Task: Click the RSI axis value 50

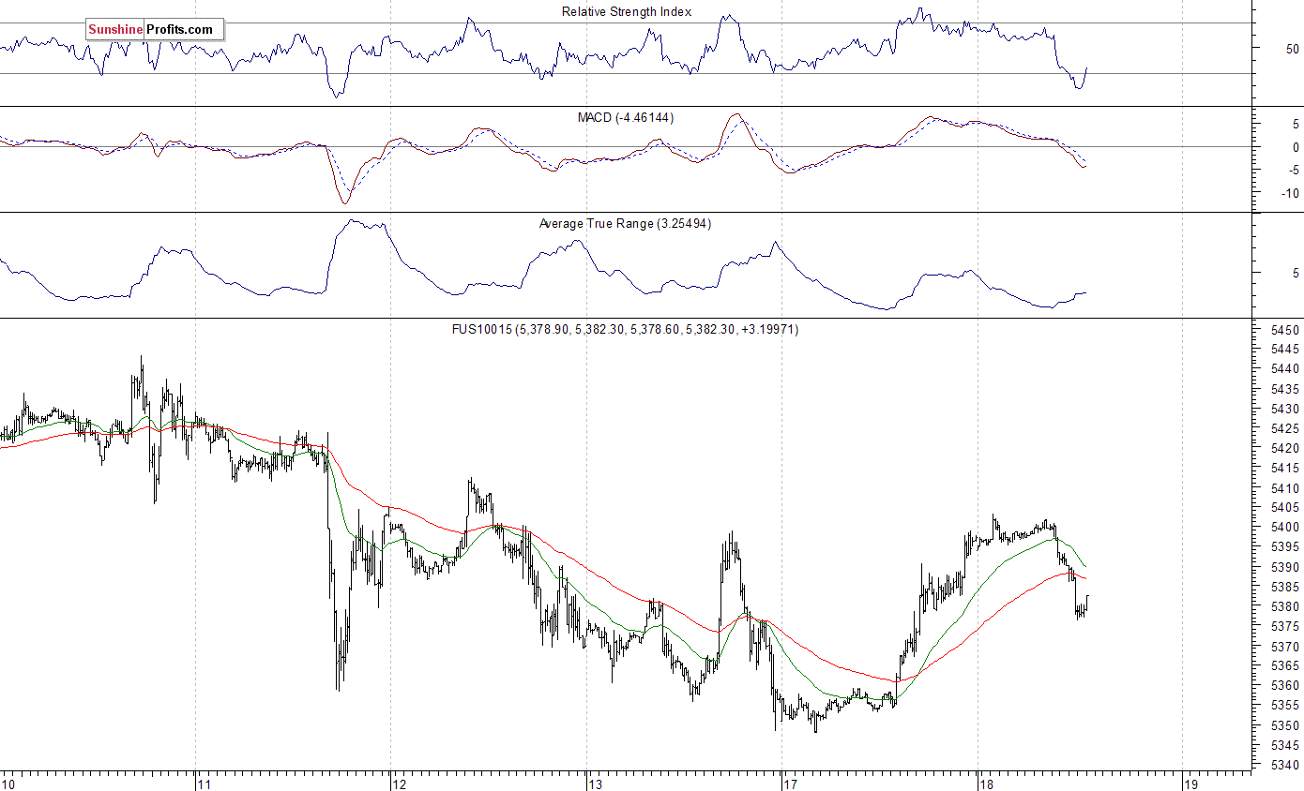Action: point(1293,49)
